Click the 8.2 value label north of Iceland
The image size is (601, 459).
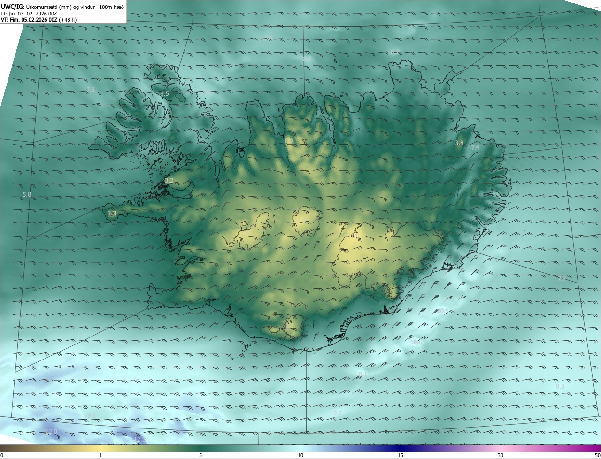pos(395,51)
